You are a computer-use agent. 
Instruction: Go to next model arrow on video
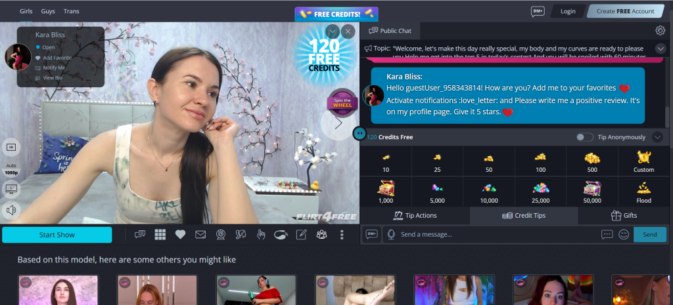pos(338,123)
